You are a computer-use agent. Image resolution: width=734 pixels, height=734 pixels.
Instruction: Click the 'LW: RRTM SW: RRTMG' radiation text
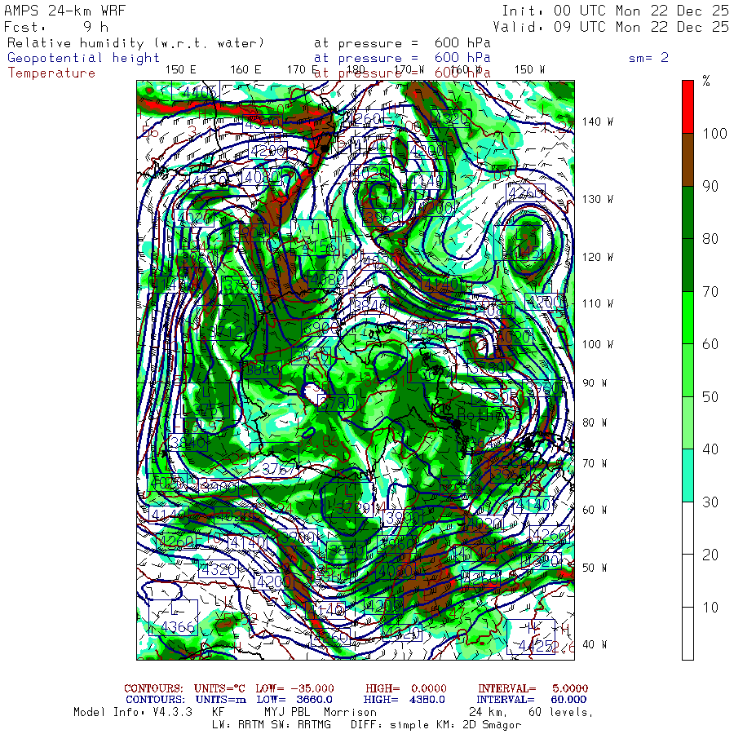[x=272, y=725]
